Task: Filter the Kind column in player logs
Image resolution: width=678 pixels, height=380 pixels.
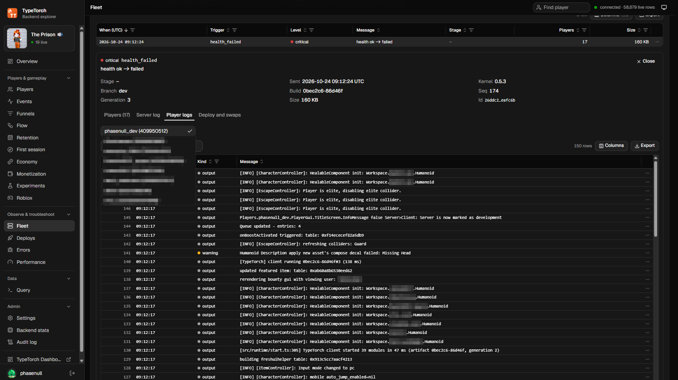Action: tap(217, 162)
